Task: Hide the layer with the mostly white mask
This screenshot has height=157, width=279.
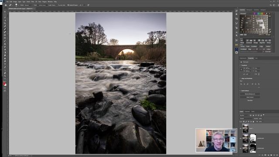Action: (x=241, y=138)
